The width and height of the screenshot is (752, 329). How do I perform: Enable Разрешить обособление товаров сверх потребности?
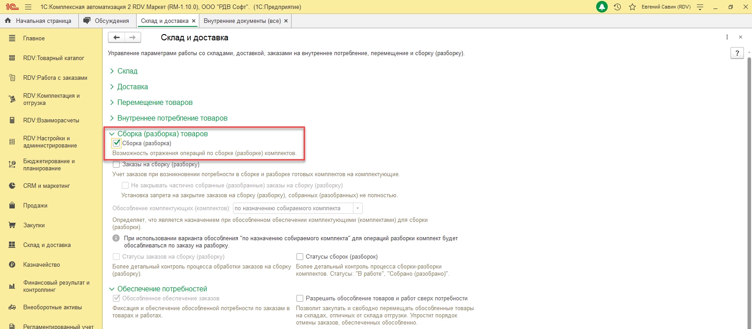tap(300, 299)
